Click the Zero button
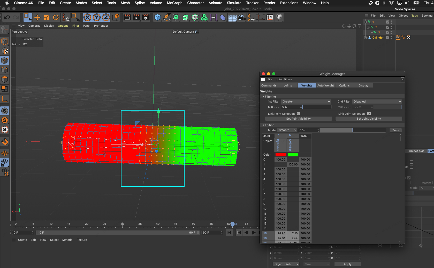This screenshot has height=268, width=434. point(395,130)
